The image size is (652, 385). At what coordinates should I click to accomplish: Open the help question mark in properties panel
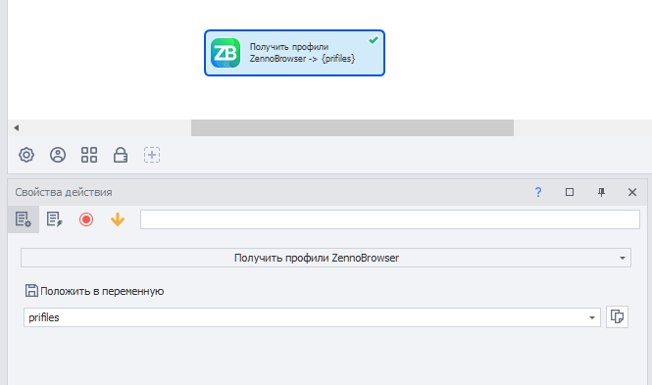click(x=538, y=192)
